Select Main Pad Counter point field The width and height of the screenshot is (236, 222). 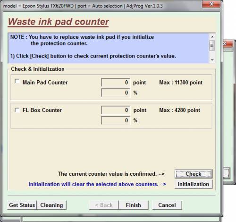[x=116, y=82]
